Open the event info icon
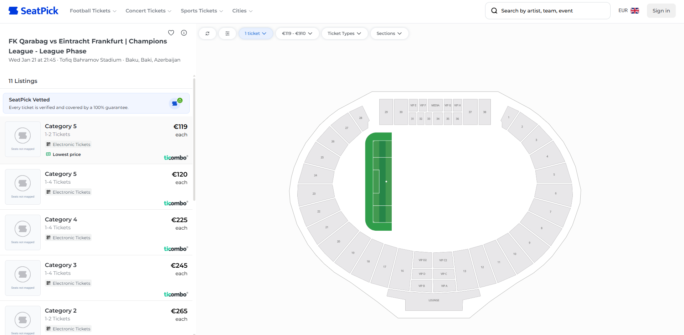The image size is (684, 335). coord(184,33)
